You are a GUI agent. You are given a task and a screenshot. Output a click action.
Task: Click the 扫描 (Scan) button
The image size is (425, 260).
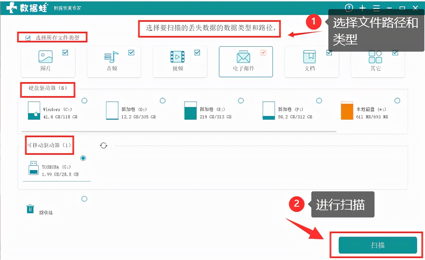click(378, 245)
